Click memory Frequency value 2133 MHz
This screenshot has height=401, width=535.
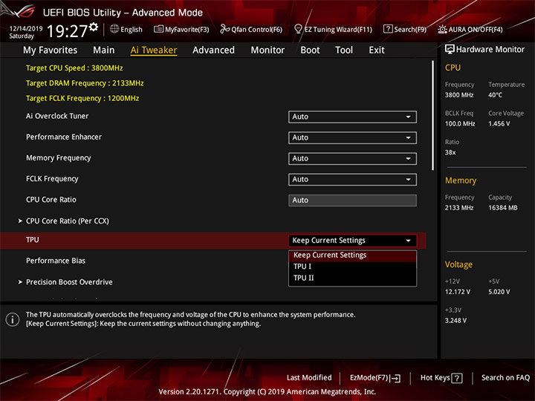pos(459,208)
